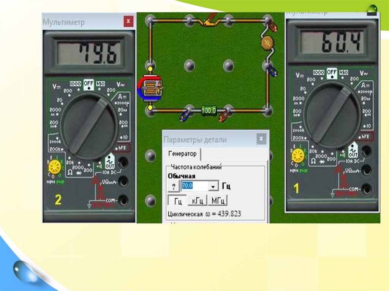Click the bottom-right board node
Screen dimensions: 389x291
click(x=267, y=110)
